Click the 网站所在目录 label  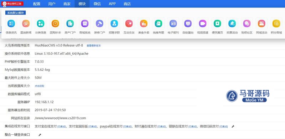click(21, 118)
